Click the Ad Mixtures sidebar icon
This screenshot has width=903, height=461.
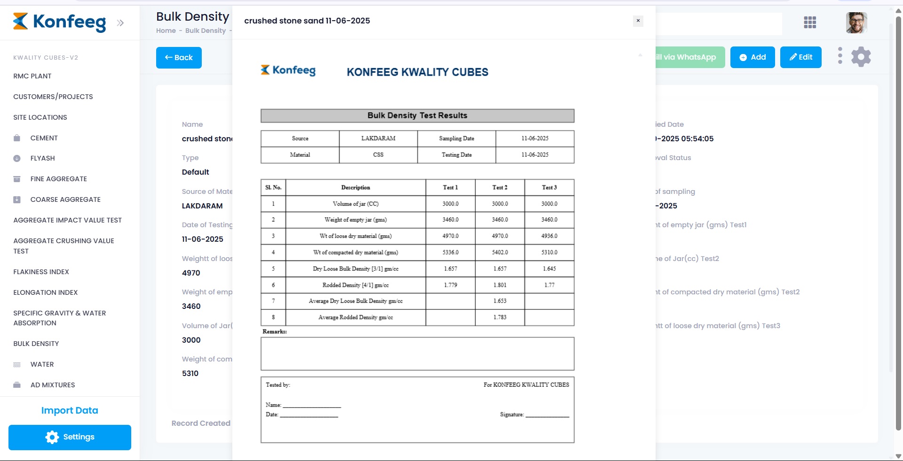(x=17, y=385)
